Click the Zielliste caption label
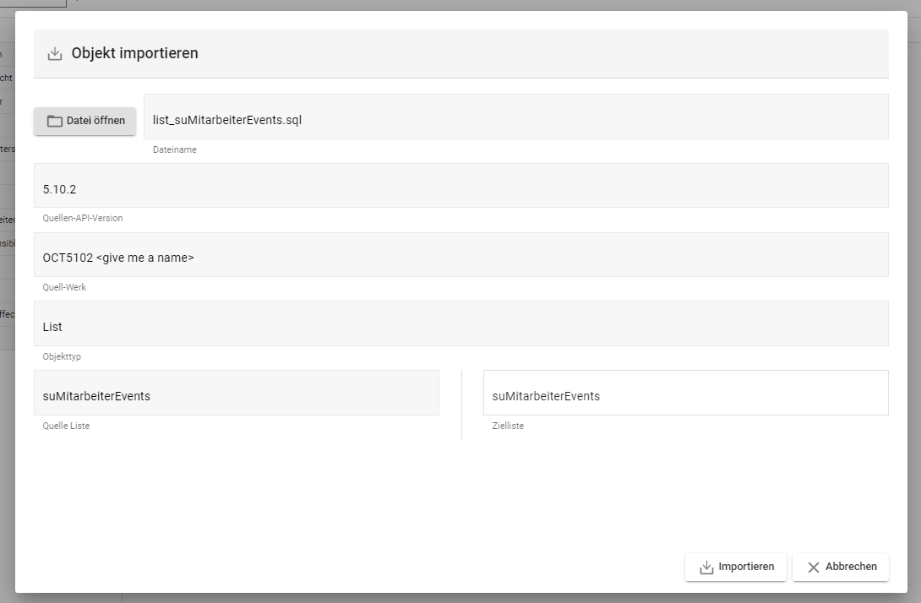 (x=508, y=426)
